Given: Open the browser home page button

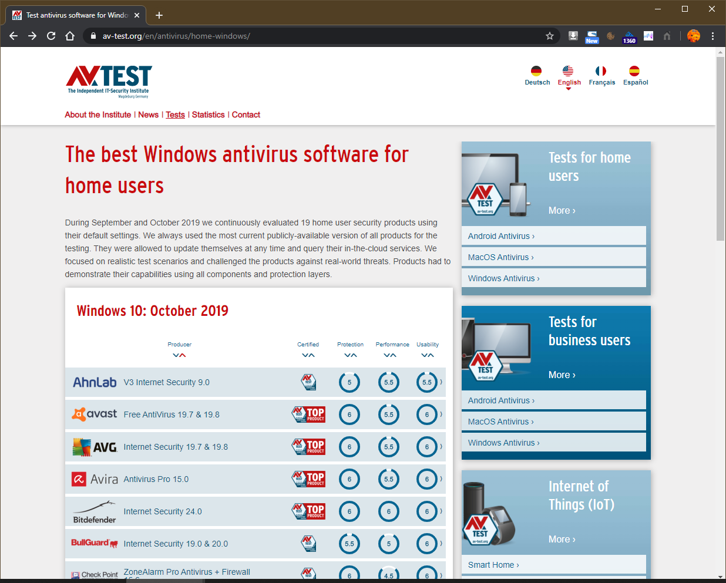Looking at the screenshot, I should (70, 36).
